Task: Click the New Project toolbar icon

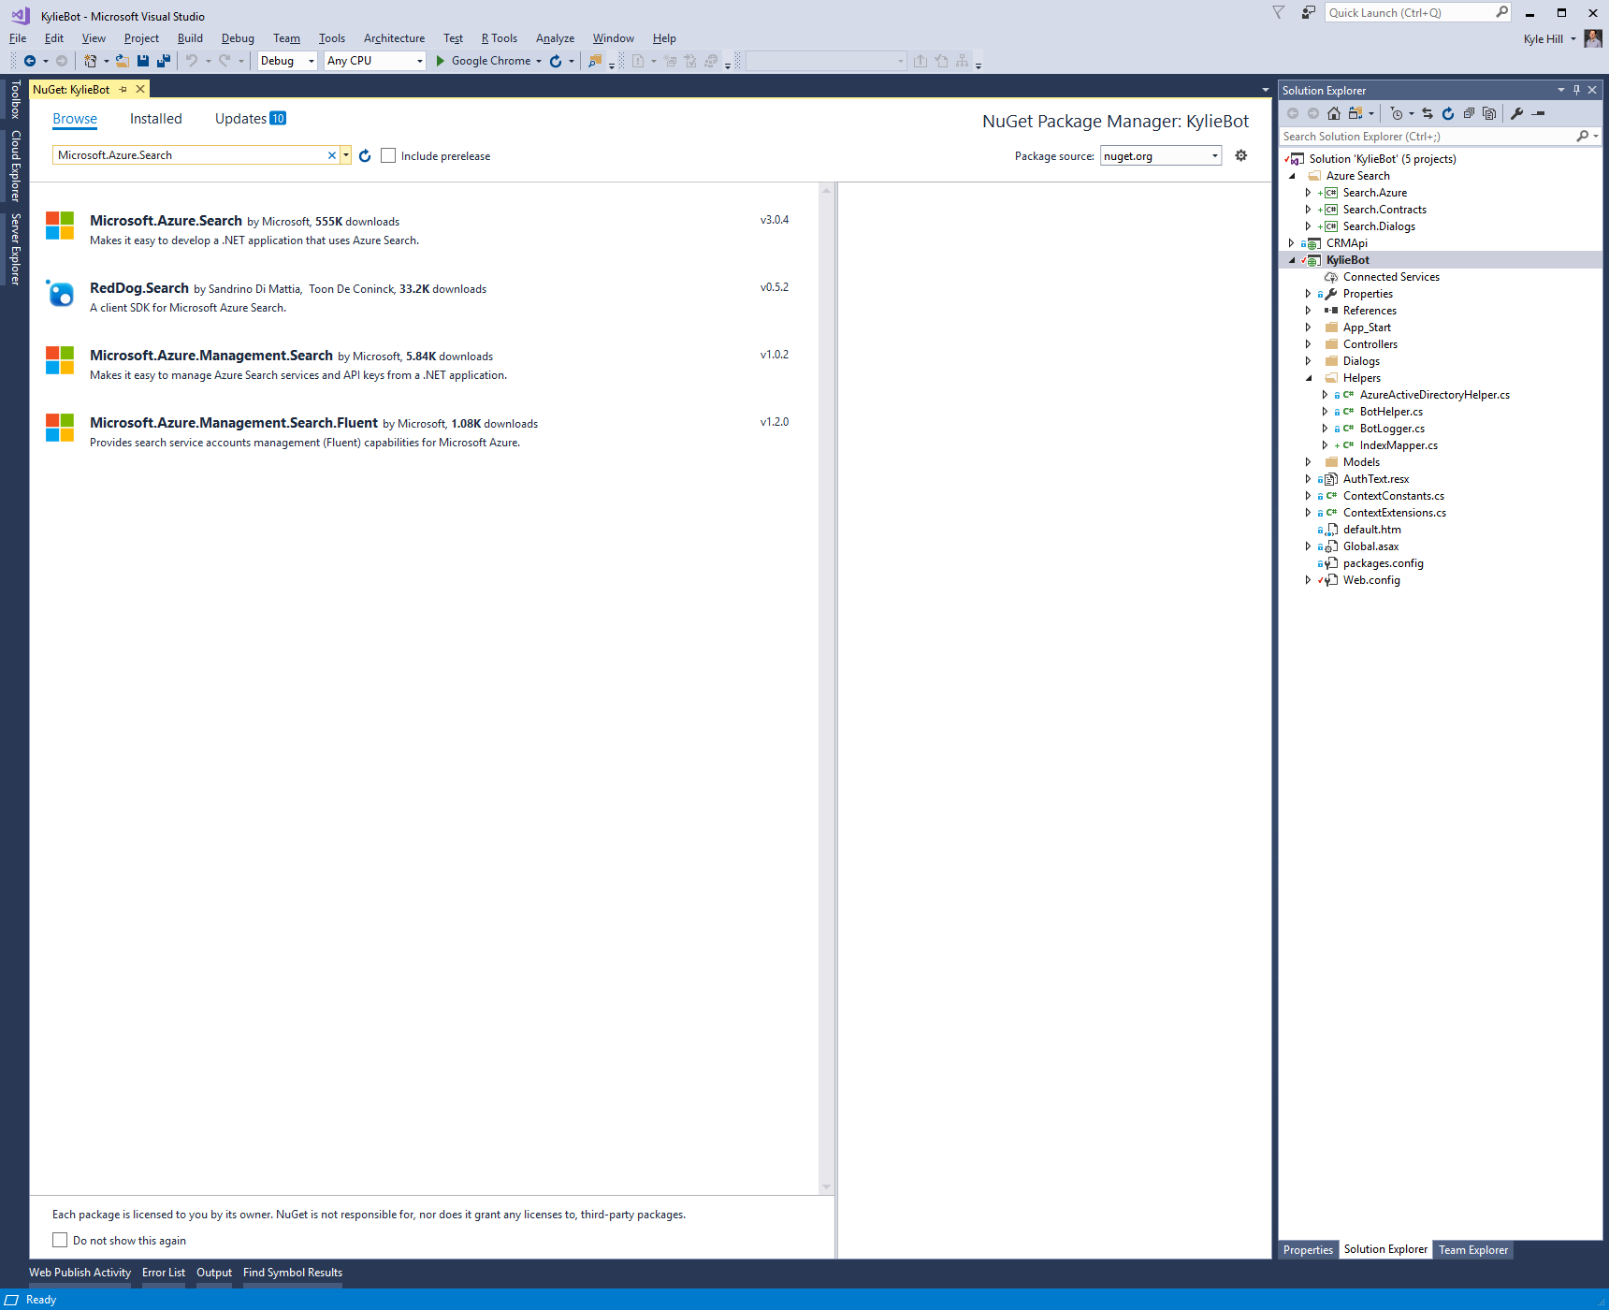Action: (x=91, y=61)
